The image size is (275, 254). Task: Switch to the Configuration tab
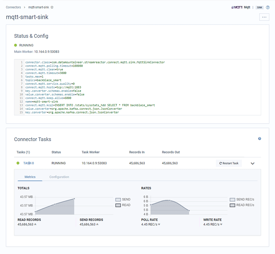pos(59,177)
